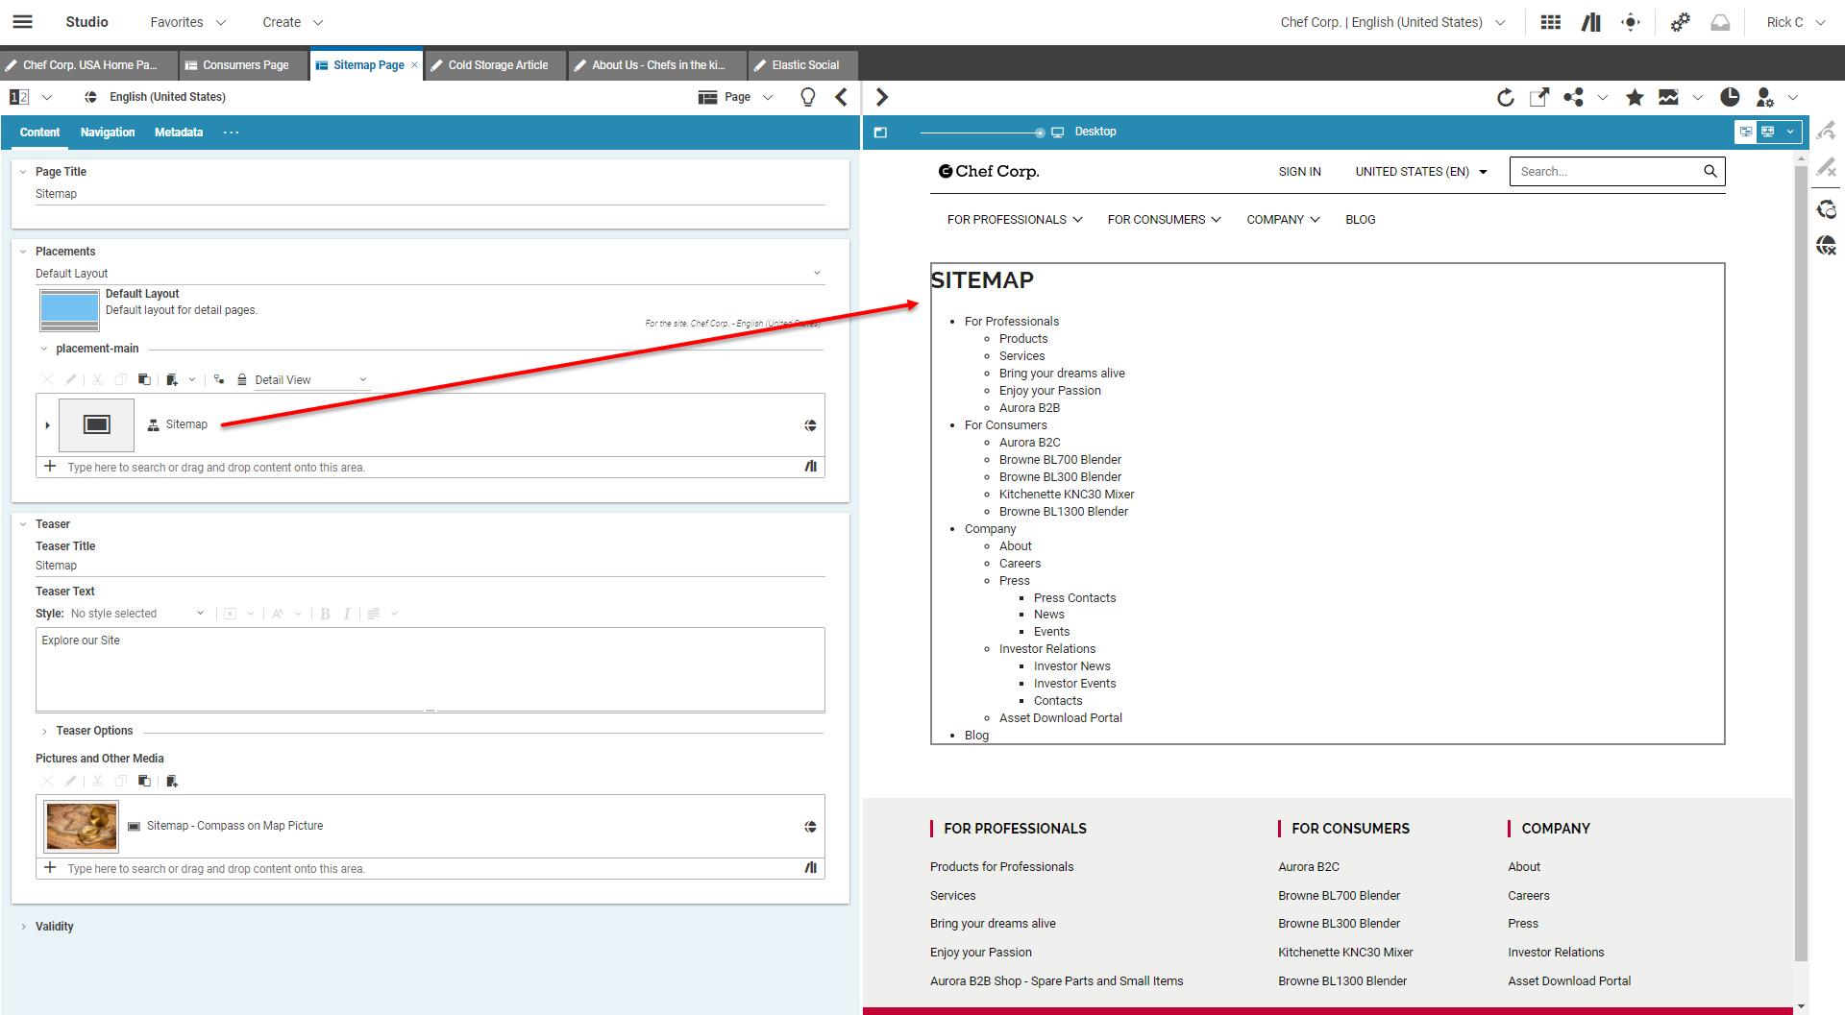
Task: Switch to the Consumers Page tab
Action: coord(244,65)
